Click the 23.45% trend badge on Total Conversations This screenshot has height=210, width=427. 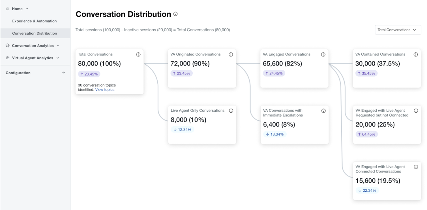[x=89, y=74]
